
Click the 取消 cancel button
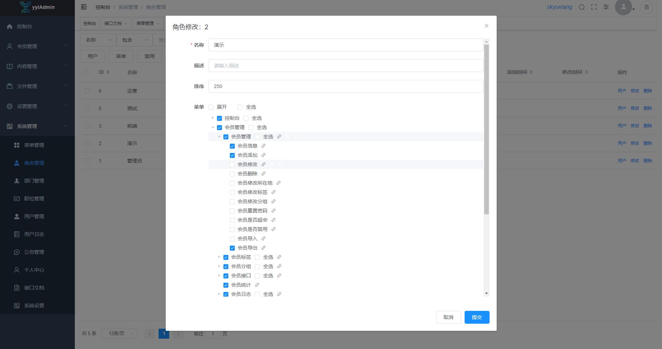[x=448, y=317]
